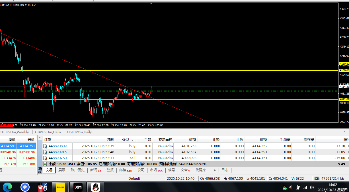Viewport: 349px width, 192px height.
Task: Launch the Exness app from the taskbar
Action: (60, 187)
